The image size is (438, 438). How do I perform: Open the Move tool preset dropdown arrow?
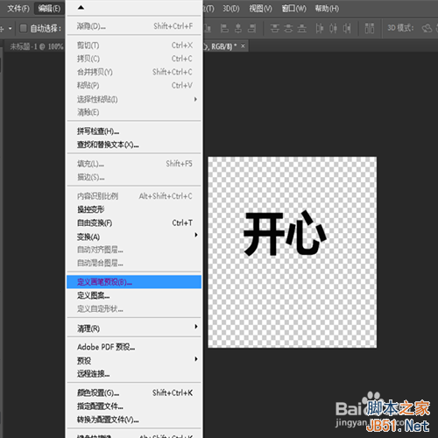click(x=11, y=28)
